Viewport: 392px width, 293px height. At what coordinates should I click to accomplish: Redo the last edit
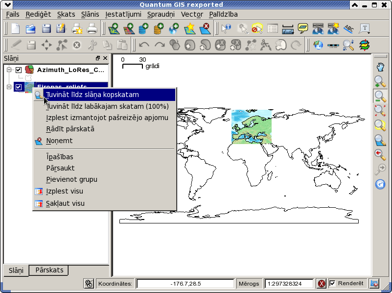160,45
